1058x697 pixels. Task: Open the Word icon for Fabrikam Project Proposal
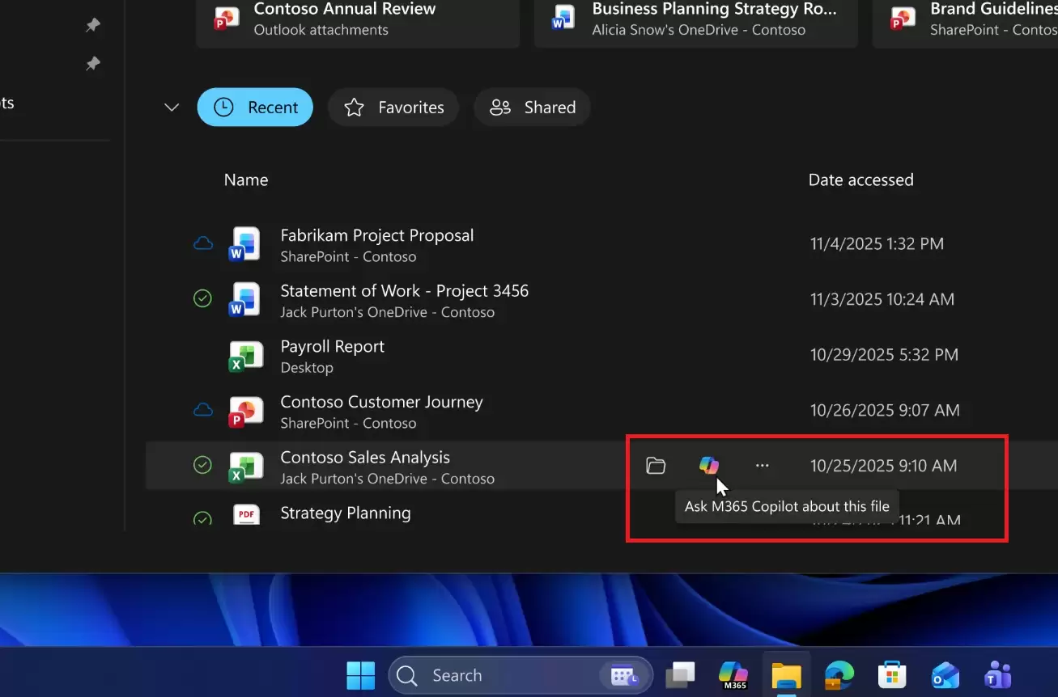point(245,243)
